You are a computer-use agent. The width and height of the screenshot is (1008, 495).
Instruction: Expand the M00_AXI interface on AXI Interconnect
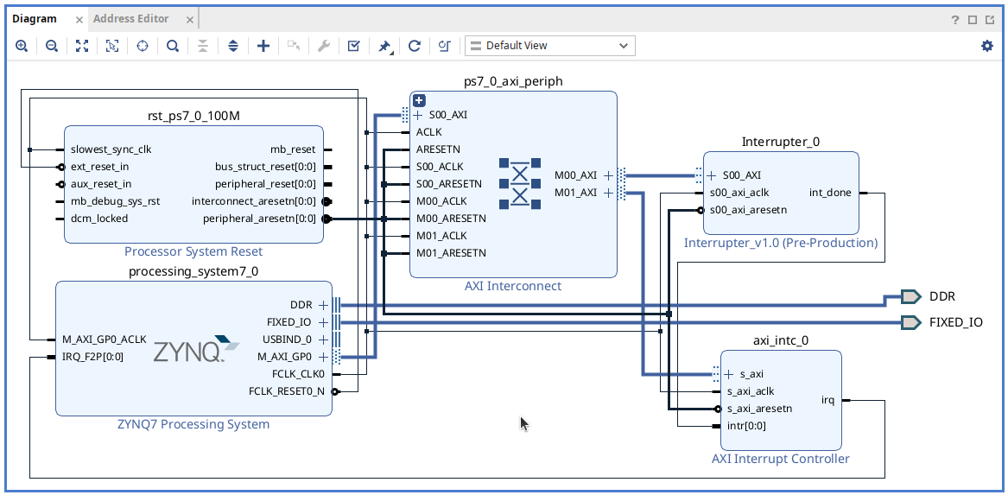pos(607,175)
